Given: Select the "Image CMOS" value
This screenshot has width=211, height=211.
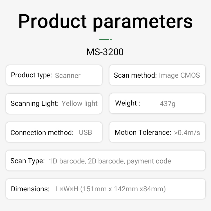Looking at the screenshot, I should [x=179, y=75].
